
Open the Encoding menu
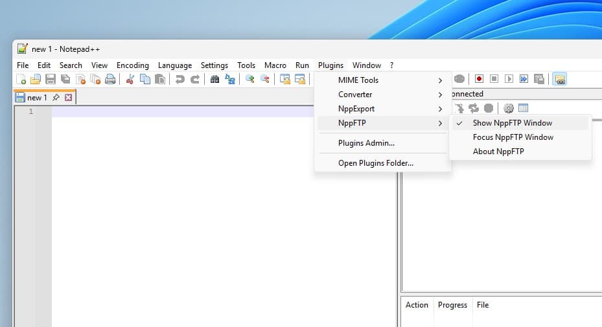pyautogui.click(x=132, y=65)
